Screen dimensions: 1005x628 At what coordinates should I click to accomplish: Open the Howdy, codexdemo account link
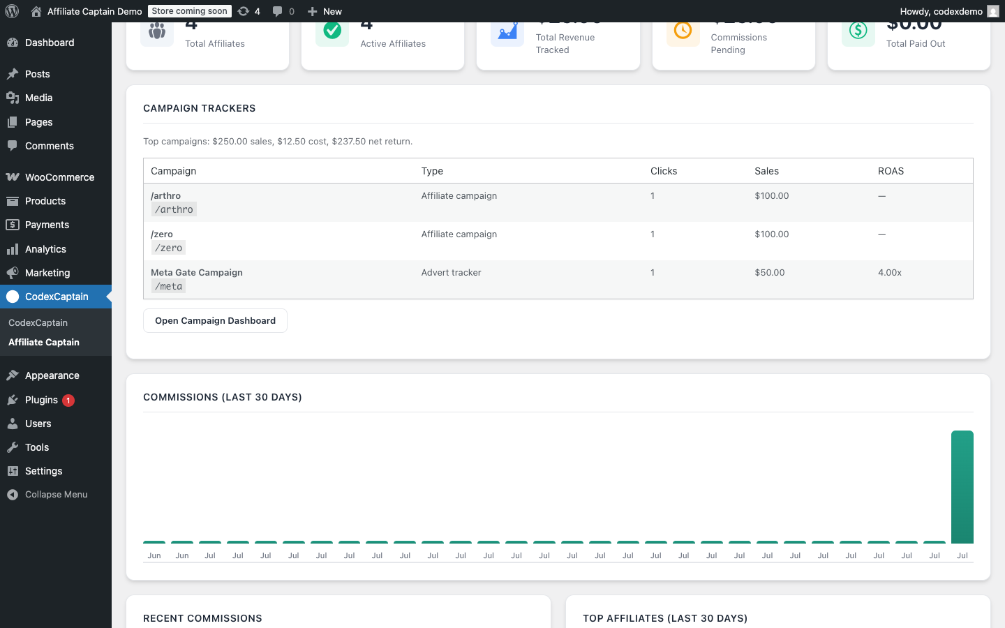(949, 11)
